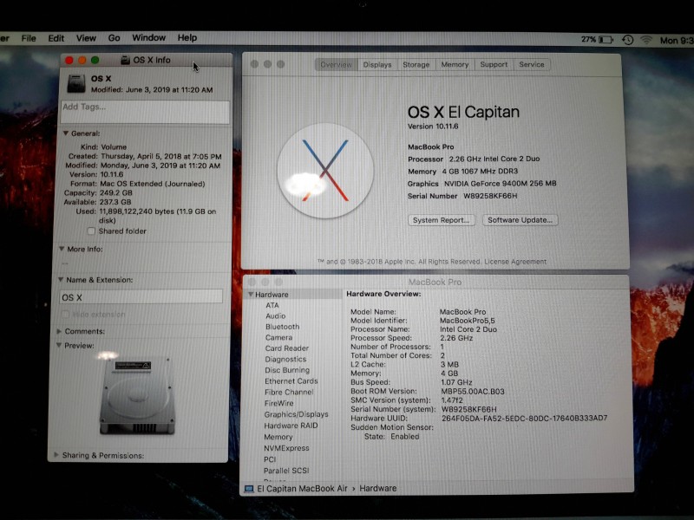Switch to the Memory tab
Viewport: 694px width, 520px height.
(x=455, y=64)
